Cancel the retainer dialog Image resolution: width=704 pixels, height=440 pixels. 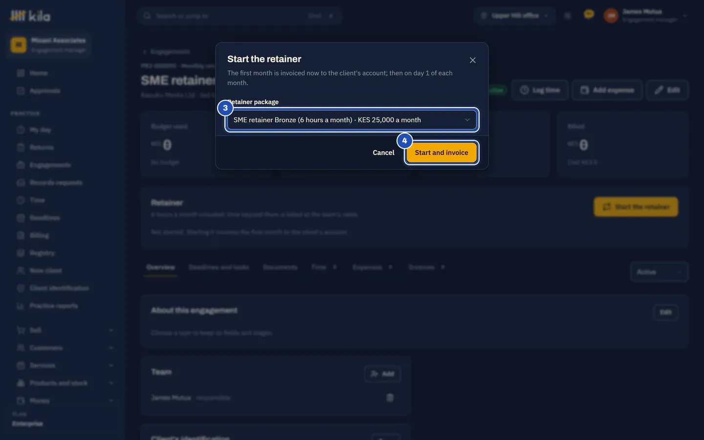pos(383,153)
